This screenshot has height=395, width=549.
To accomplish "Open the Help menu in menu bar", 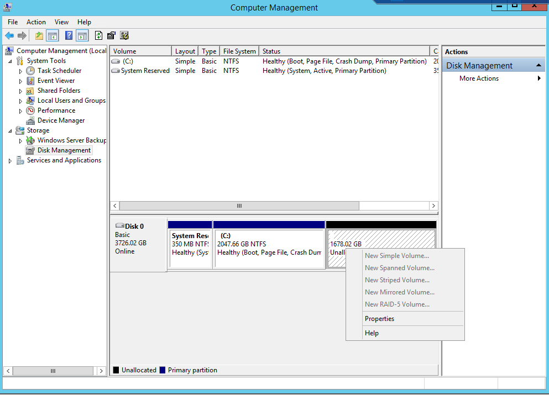I will coord(85,22).
